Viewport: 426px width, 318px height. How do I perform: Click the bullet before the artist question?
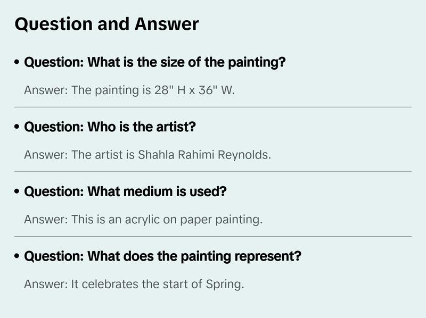click(x=18, y=127)
